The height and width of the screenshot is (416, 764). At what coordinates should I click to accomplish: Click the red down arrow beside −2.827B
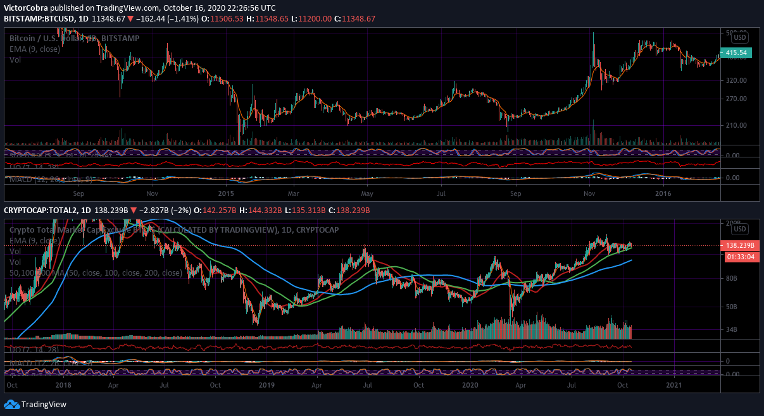coord(134,210)
